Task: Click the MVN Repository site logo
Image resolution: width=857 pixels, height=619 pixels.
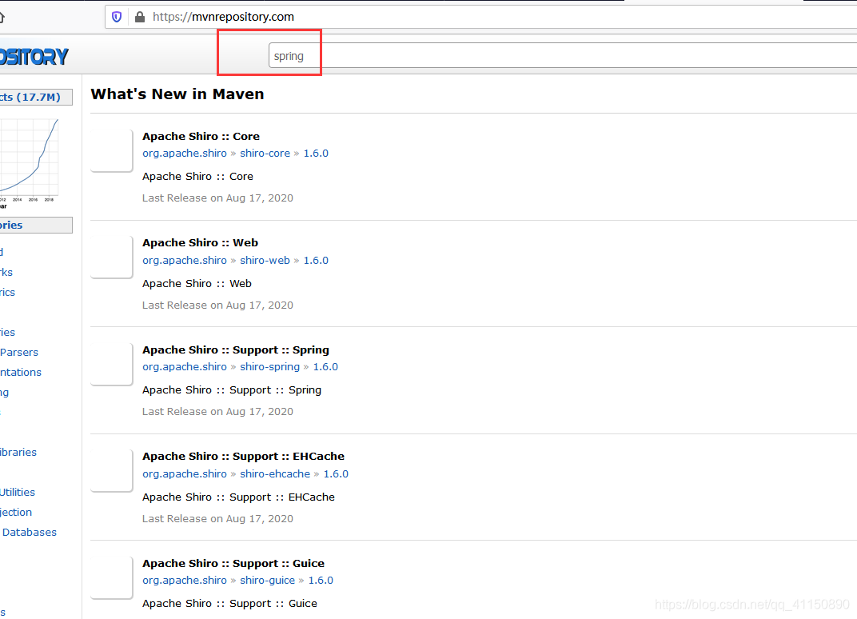Action: click(34, 56)
